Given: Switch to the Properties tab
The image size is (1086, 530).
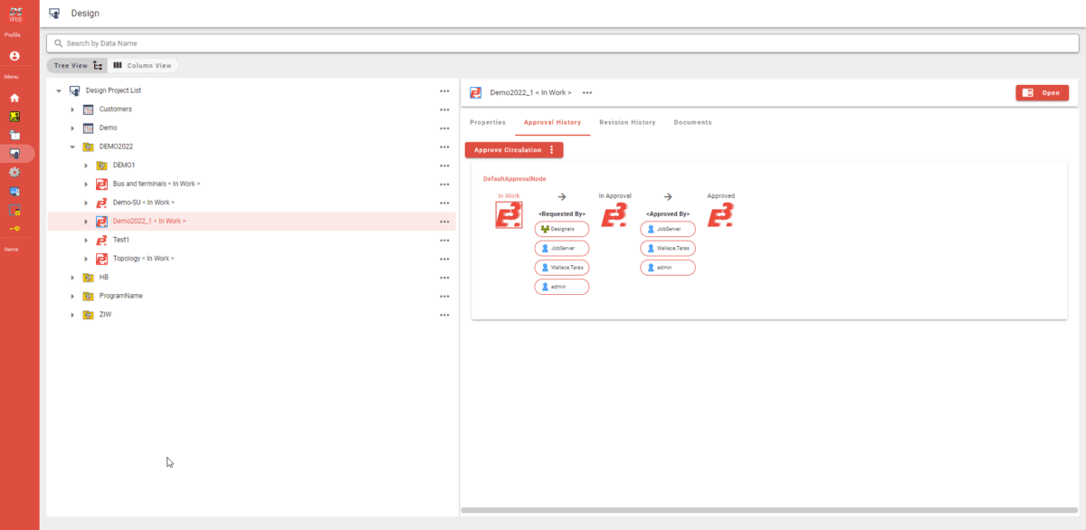Looking at the screenshot, I should [x=488, y=121].
